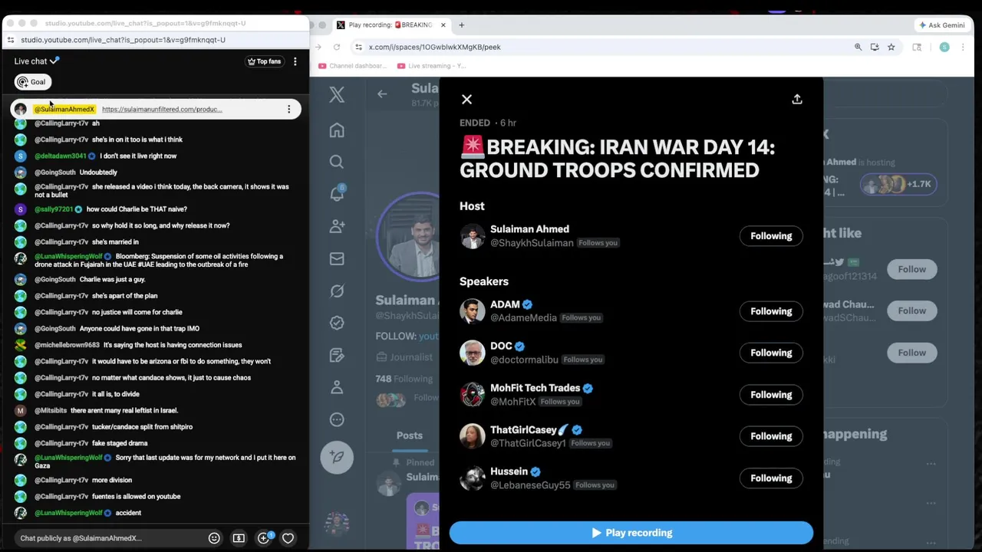Open Notifications bell in X sidebar
The height and width of the screenshot is (552, 982).
coord(337,194)
